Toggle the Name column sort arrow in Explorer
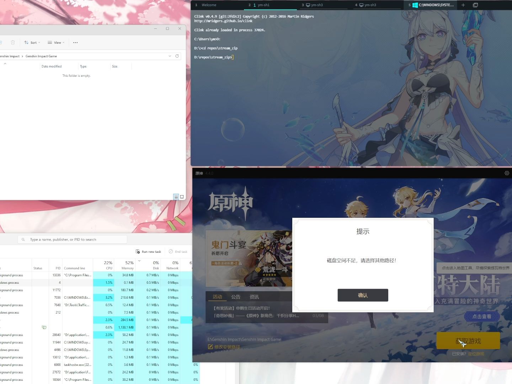This screenshot has height=384, width=512. point(5,64)
